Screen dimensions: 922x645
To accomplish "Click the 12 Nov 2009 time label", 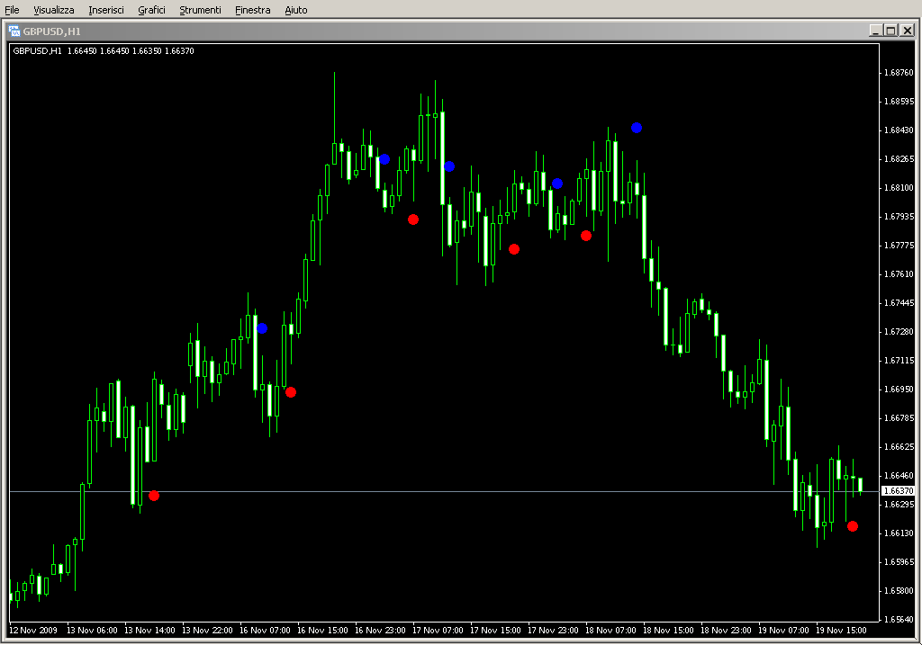I will coord(33,631).
